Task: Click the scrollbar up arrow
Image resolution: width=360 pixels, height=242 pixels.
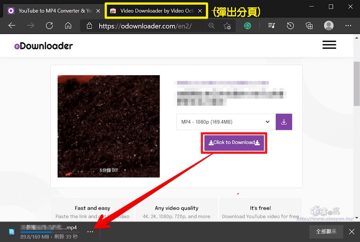Action: pos(356,38)
